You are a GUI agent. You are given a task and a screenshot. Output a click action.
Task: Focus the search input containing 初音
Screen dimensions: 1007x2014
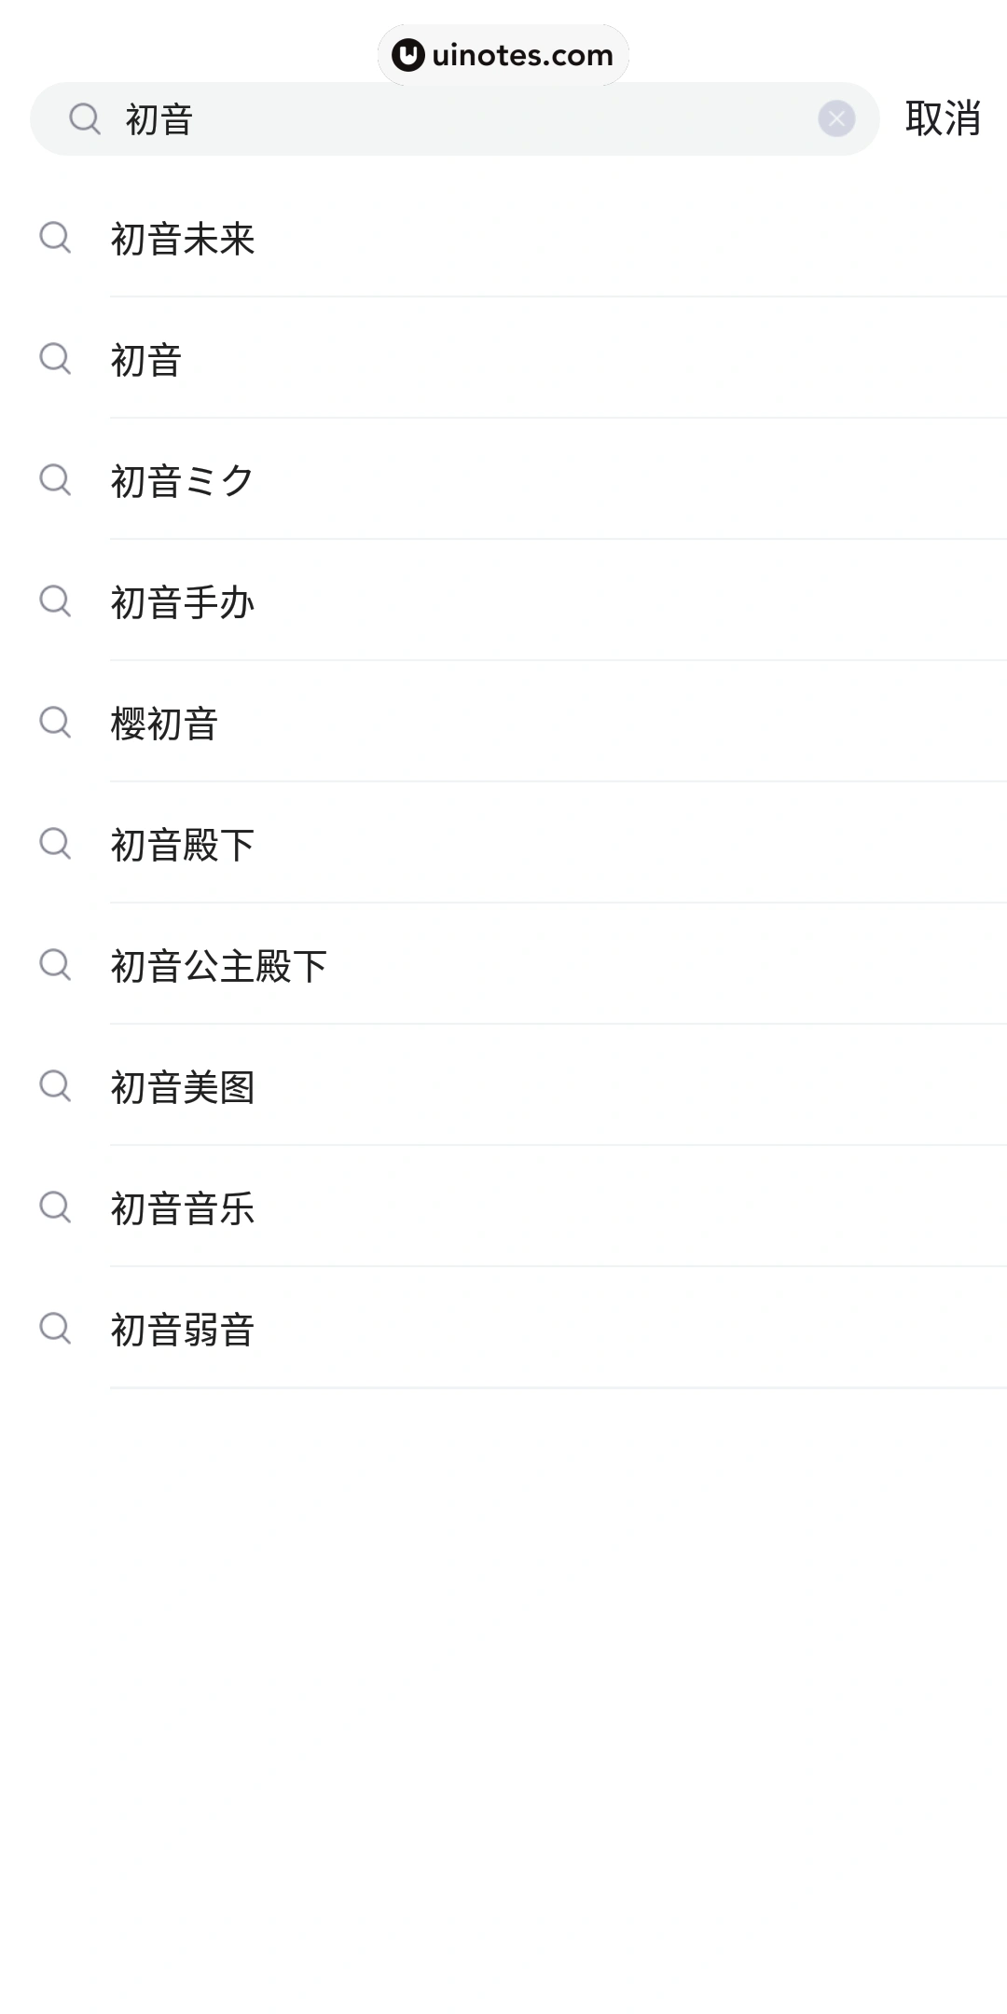click(466, 119)
